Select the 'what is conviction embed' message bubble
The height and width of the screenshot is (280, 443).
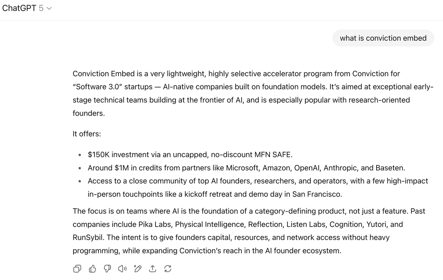pos(383,38)
